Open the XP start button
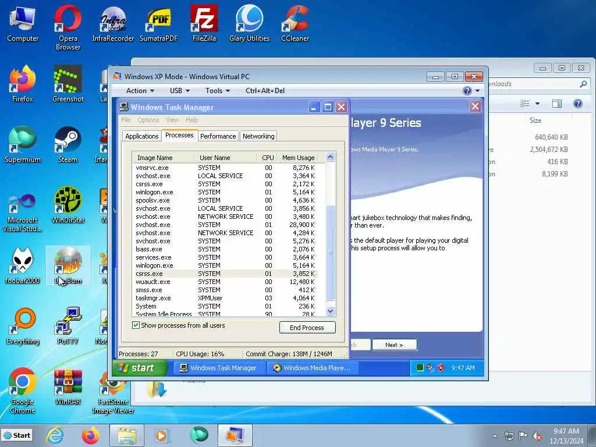Image resolution: width=596 pixels, height=447 pixels. point(140,368)
